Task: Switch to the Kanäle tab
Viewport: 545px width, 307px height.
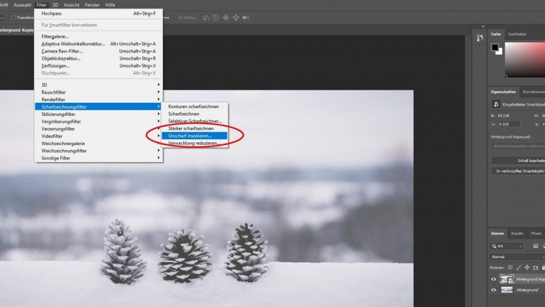Action: (517, 233)
